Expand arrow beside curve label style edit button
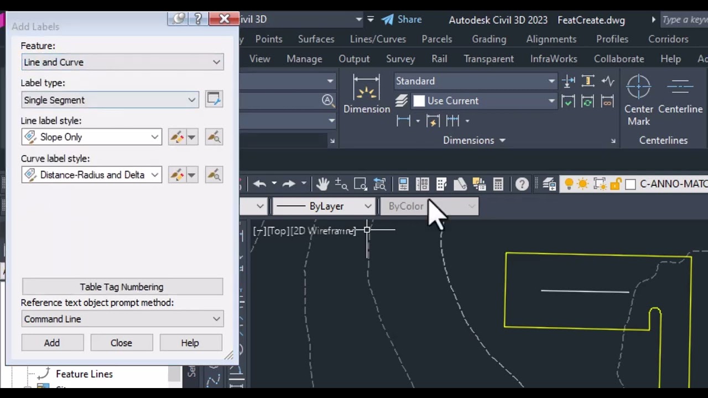The image size is (708, 398). [x=191, y=175]
